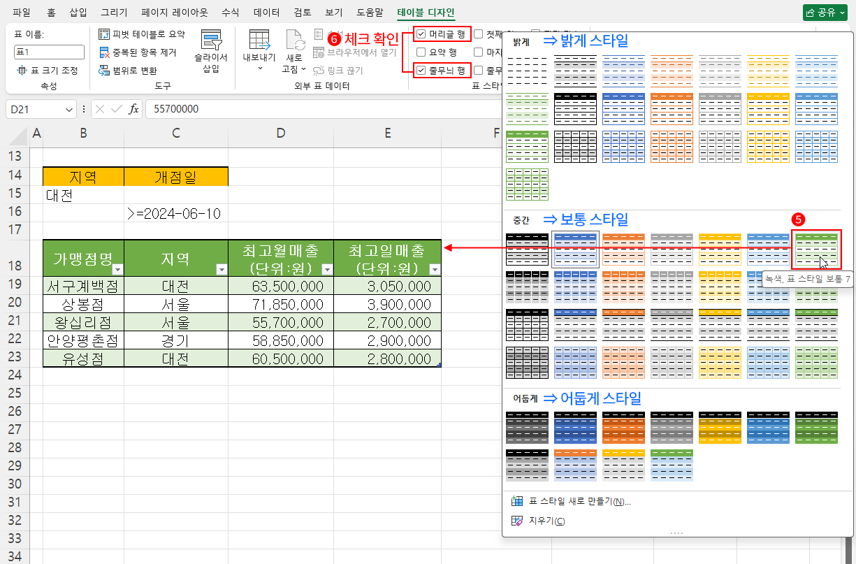
Task: Enable the 요약 행 checkbox
Action: (x=421, y=52)
